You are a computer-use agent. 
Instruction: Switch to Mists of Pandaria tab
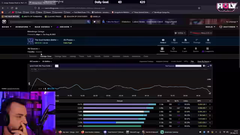tap(32, 16)
